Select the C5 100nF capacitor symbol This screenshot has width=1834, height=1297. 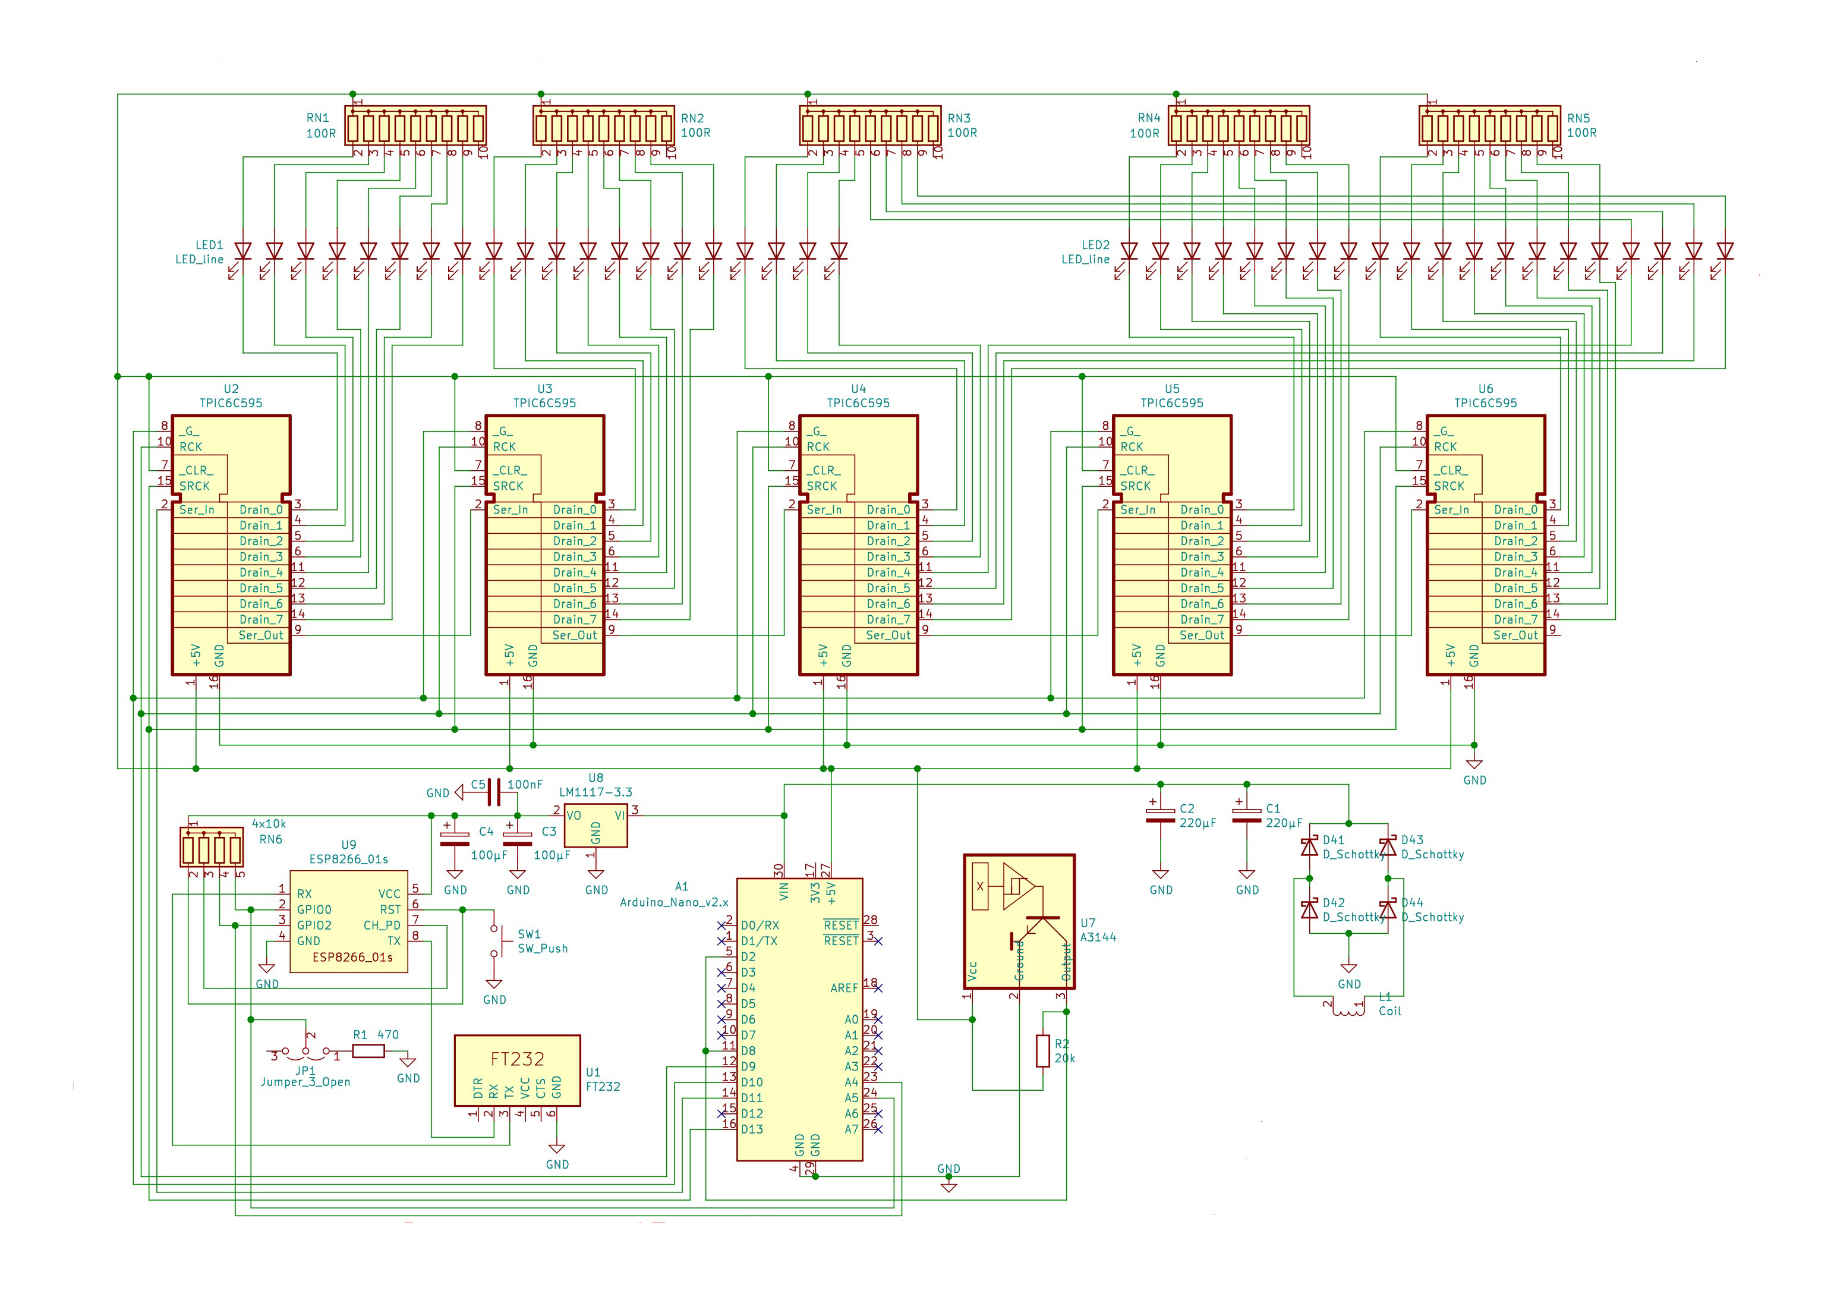pos(494,793)
